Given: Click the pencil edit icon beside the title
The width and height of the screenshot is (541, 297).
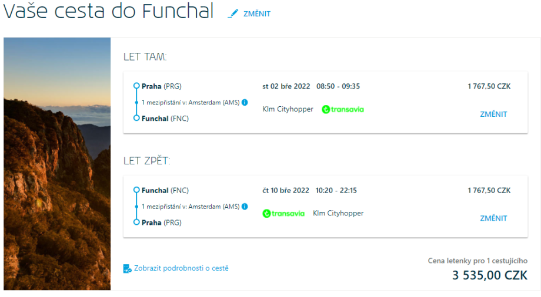Looking at the screenshot, I should (233, 14).
